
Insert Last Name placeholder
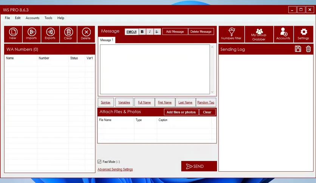pyautogui.click(x=186, y=102)
